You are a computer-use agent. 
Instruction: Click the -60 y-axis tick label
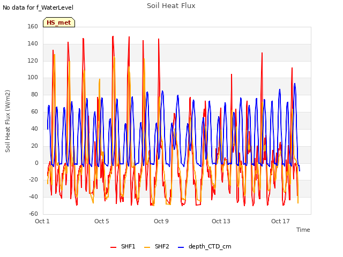click(33, 214)
